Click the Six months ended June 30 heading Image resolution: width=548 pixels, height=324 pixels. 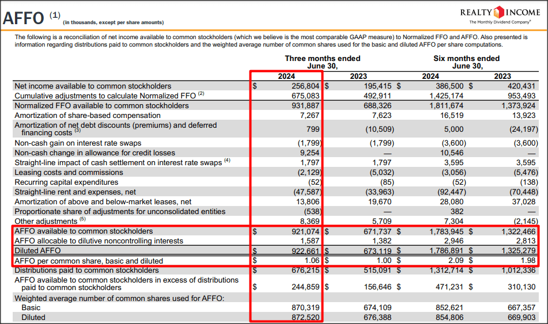point(467,62)
